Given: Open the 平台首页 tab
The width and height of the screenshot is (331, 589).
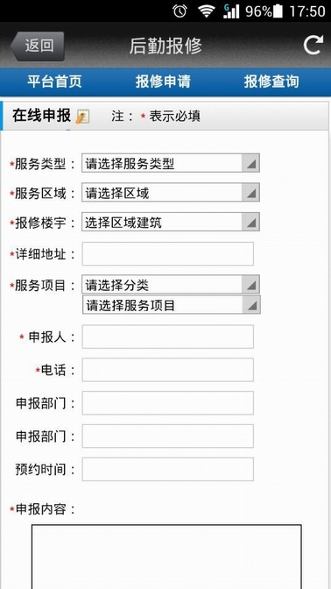Looking at the screenshot, I should click(x=54, y=82).
